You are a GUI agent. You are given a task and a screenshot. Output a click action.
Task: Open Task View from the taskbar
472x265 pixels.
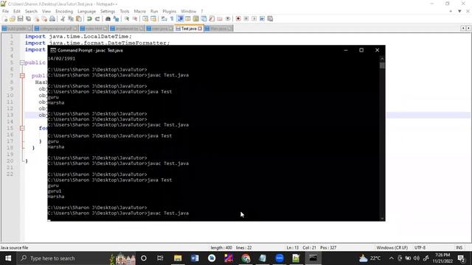click(160, 258)
